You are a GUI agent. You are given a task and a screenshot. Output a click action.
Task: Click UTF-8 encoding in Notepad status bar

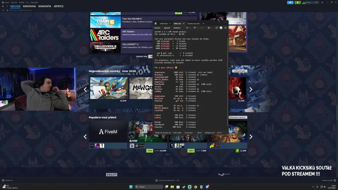pyautogui.click(x=219, y=133)
